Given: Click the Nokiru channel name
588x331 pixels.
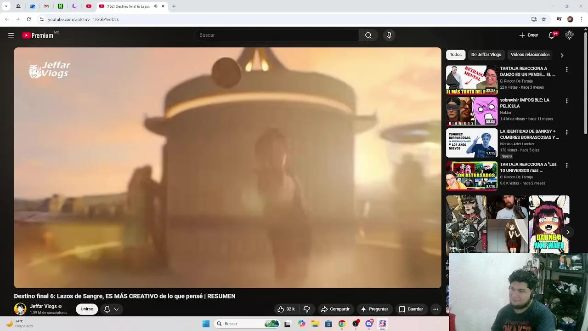Looking at the screenshot, I should click(x=505, y=113).
